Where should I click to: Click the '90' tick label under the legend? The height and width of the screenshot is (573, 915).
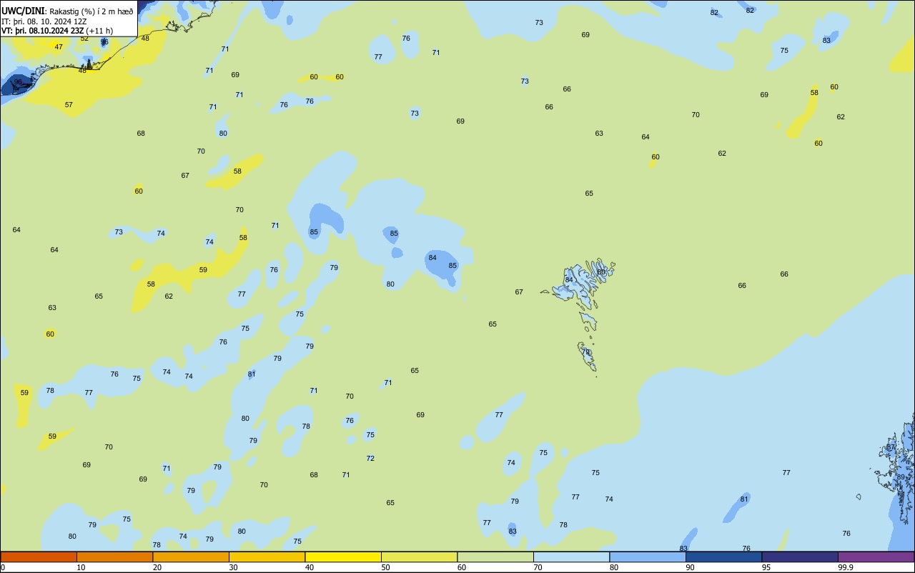(690, 567)
